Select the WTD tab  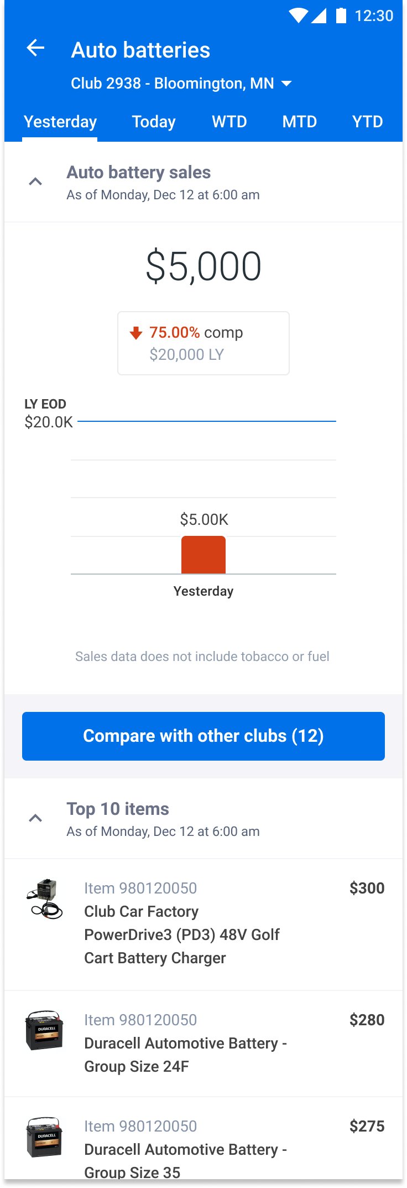click(x=229, y=122)
